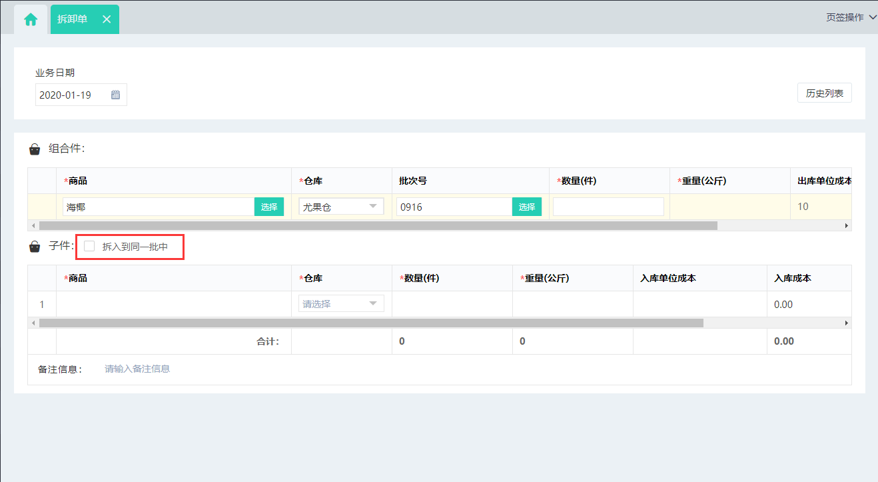Click the 合计 入库成本 total 0.00
The height and width of the screenshot is (482, 878).
(784, 341)
